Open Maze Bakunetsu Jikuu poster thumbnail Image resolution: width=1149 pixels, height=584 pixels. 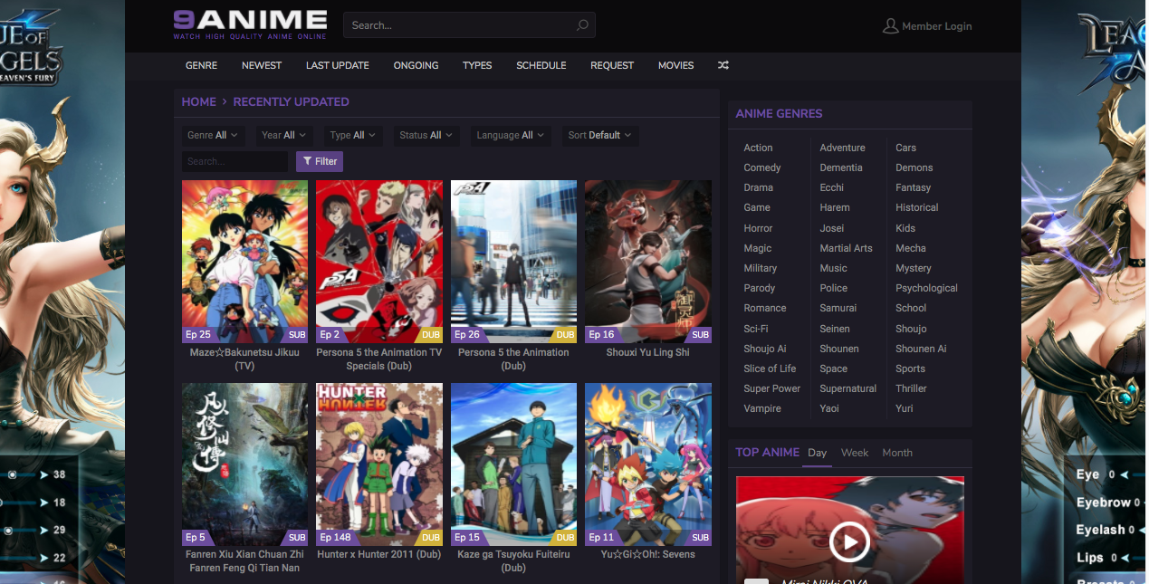(244, 261)
